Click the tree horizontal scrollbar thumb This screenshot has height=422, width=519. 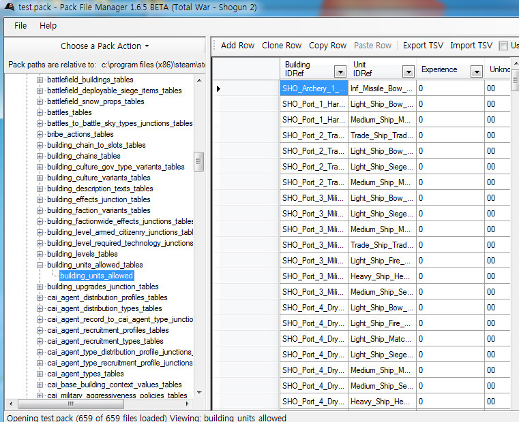(71, 404)
